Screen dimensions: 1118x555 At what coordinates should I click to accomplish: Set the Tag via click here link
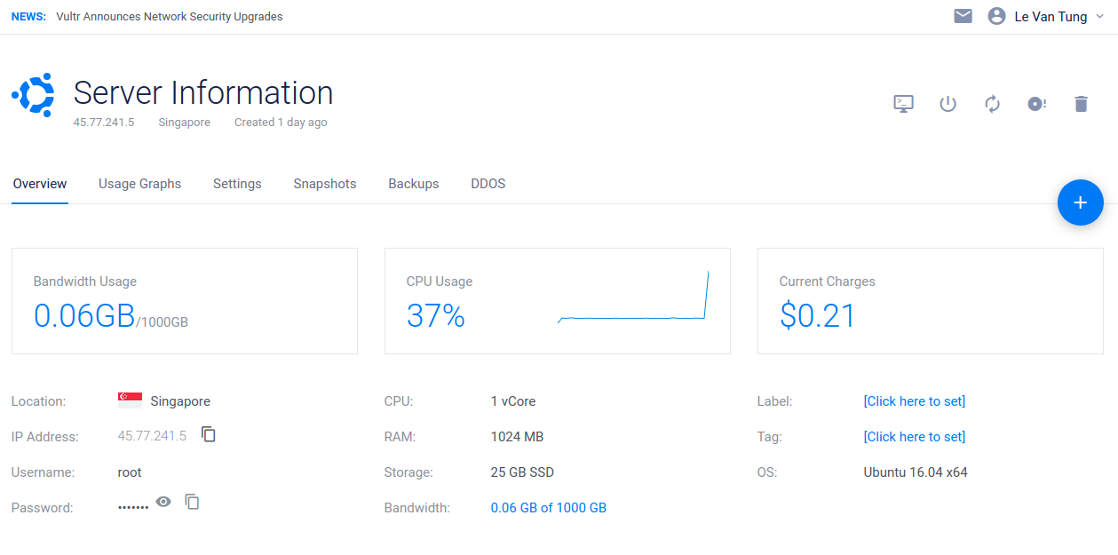coord(914,437)
